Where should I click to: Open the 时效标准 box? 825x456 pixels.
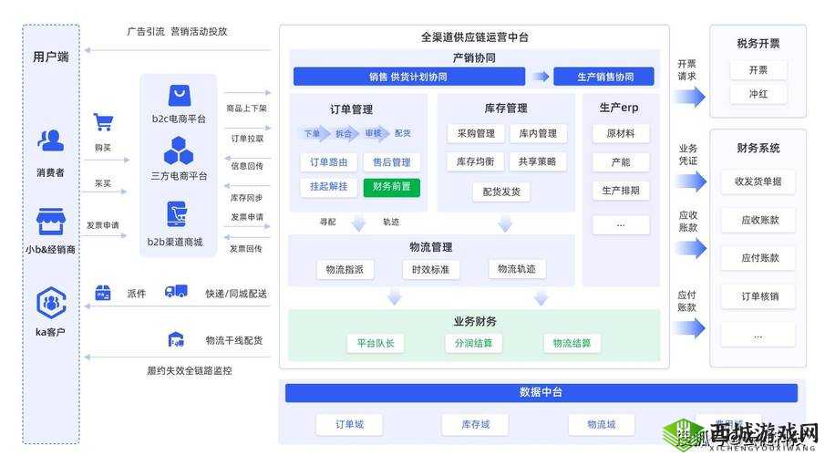[431, 270]
